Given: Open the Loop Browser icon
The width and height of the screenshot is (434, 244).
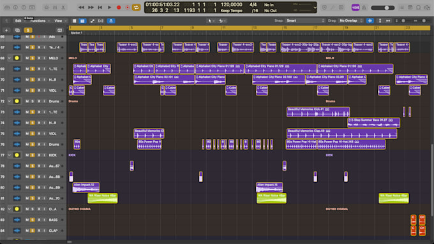Looking at the screenshot, I should [x=419, y=8].
